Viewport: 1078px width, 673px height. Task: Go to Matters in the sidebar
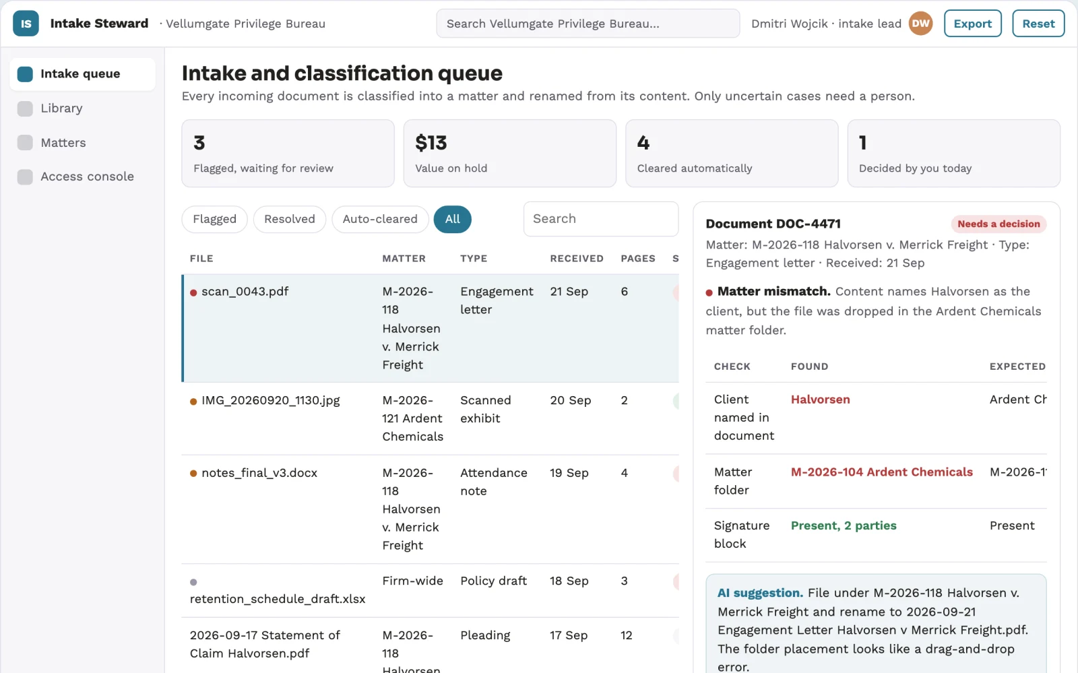click(x=82, y=143)
